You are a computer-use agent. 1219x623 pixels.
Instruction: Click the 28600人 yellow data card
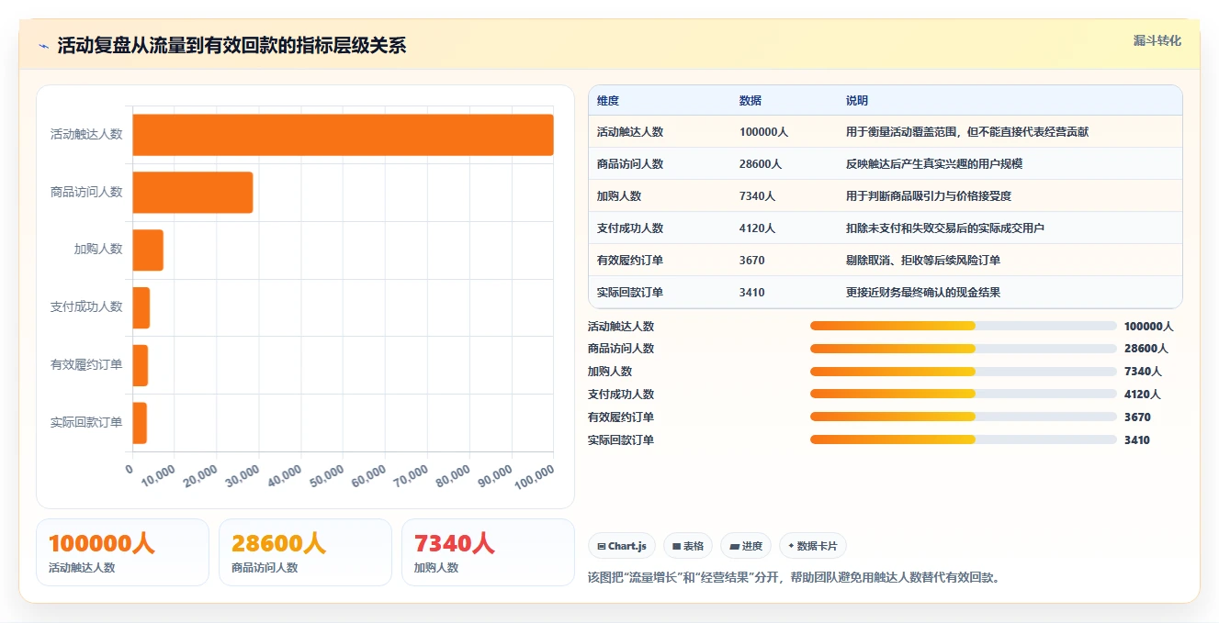click(305, 552)
